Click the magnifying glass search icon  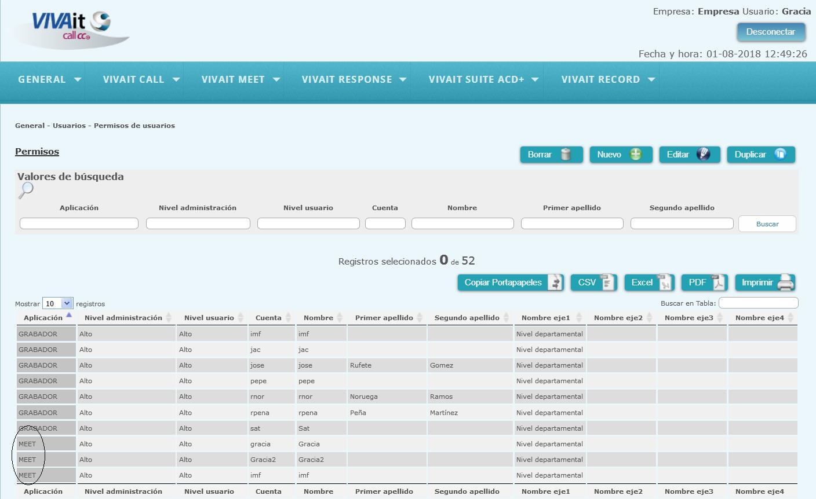coord(26,190)
